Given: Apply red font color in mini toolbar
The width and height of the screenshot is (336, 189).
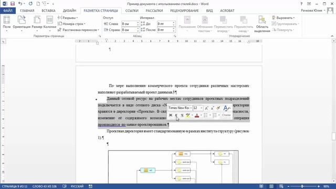Looking at the screenshot, I should click(x=197, y=115).
